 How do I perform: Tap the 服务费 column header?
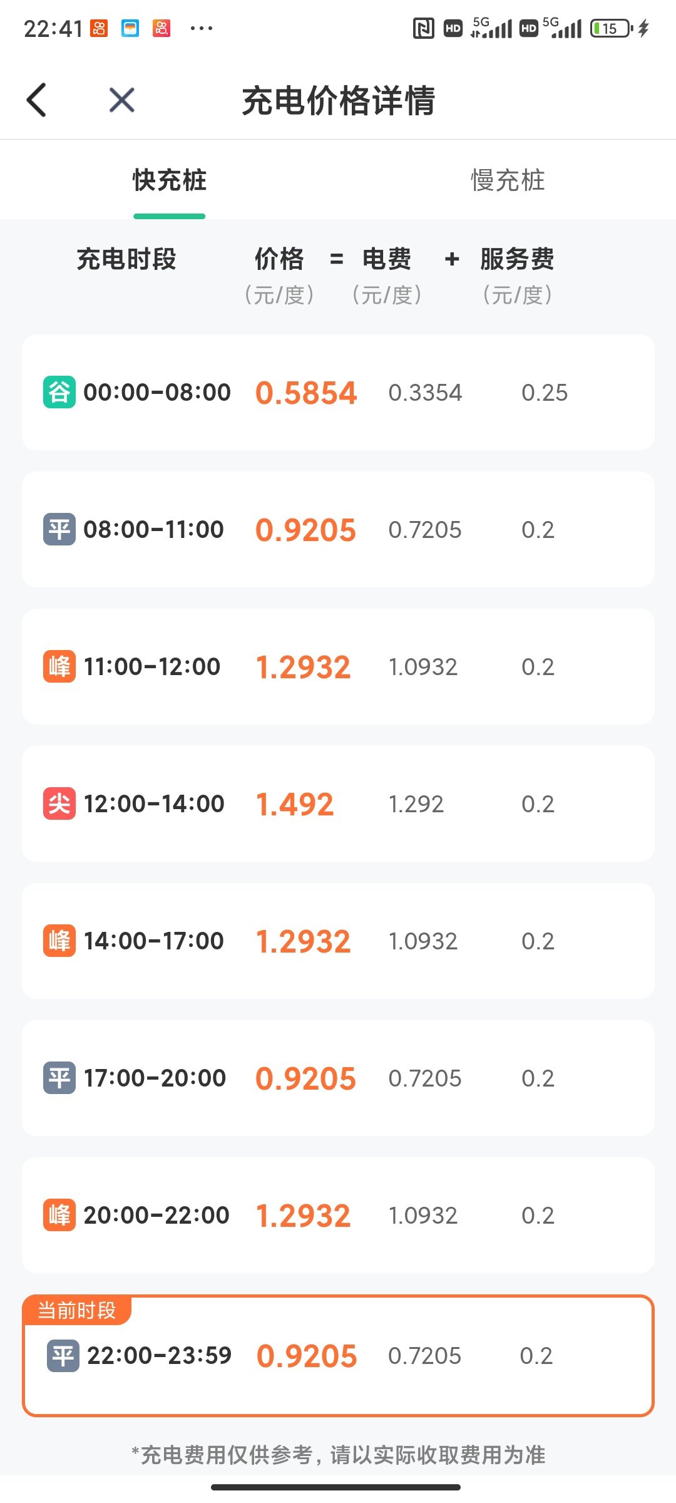(x=517, y=259)
